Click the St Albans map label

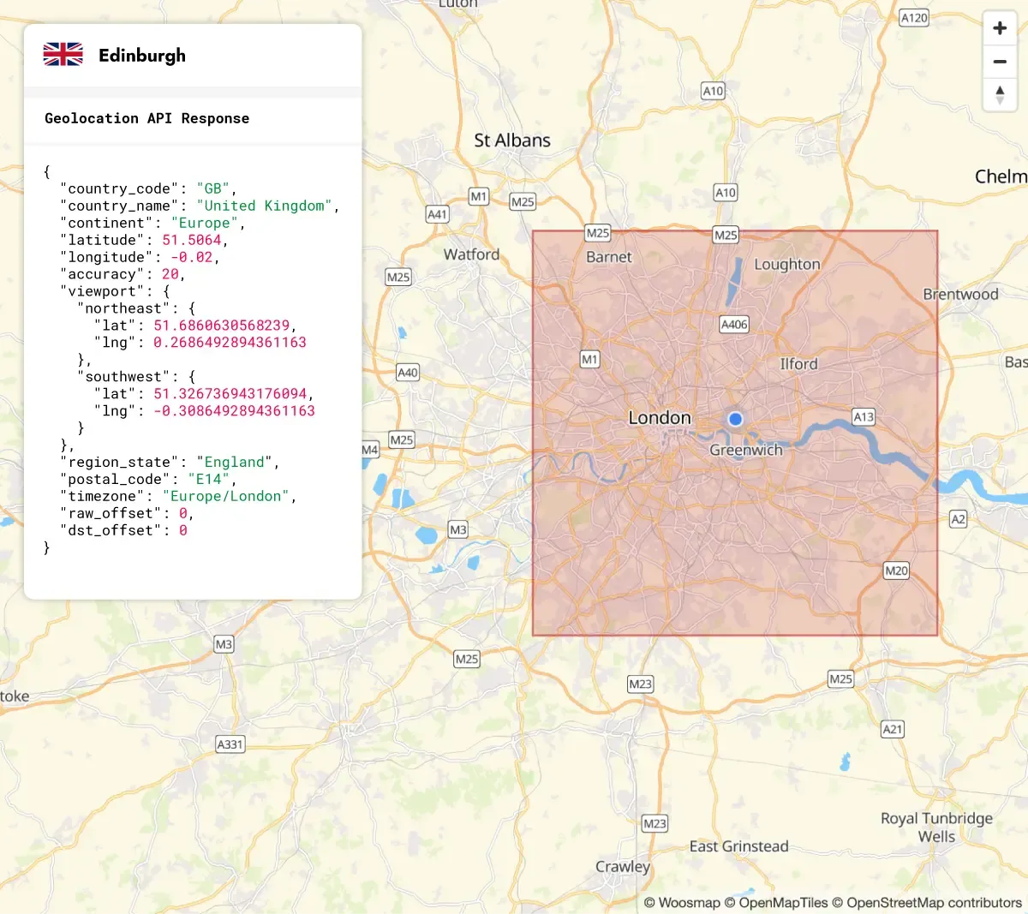click(512, 140)
